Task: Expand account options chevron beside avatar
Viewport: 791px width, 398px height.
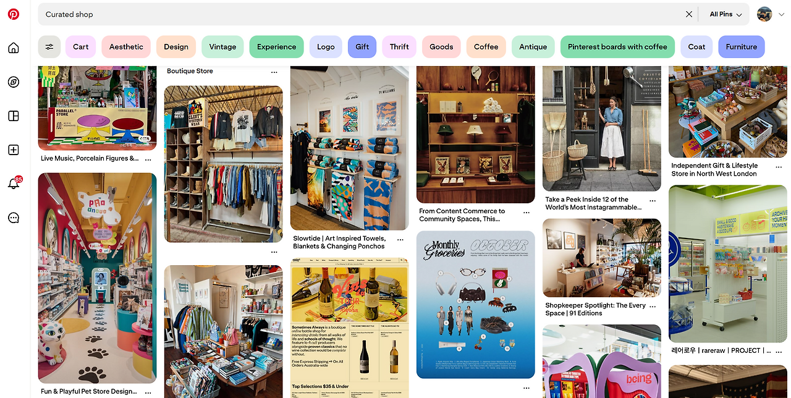Action: click(782, 14)
